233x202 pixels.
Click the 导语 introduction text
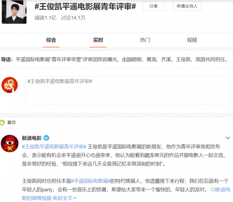(115, 60)
